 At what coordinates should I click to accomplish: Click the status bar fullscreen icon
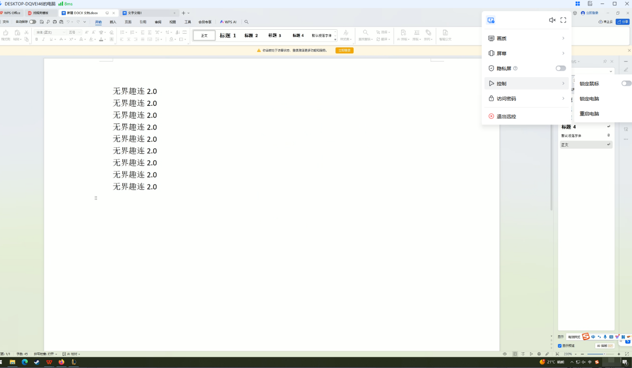[627, 354]
